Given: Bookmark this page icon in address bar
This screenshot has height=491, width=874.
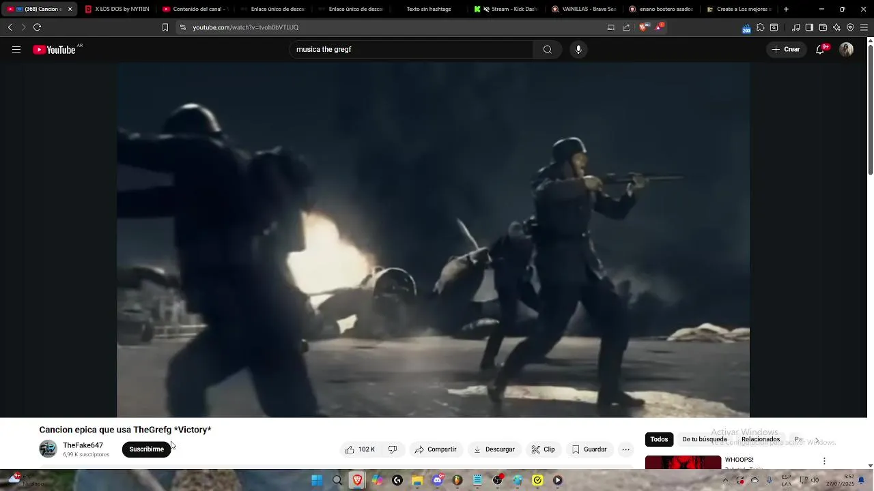Looking at the screenshot, I should tap(165, 27).
